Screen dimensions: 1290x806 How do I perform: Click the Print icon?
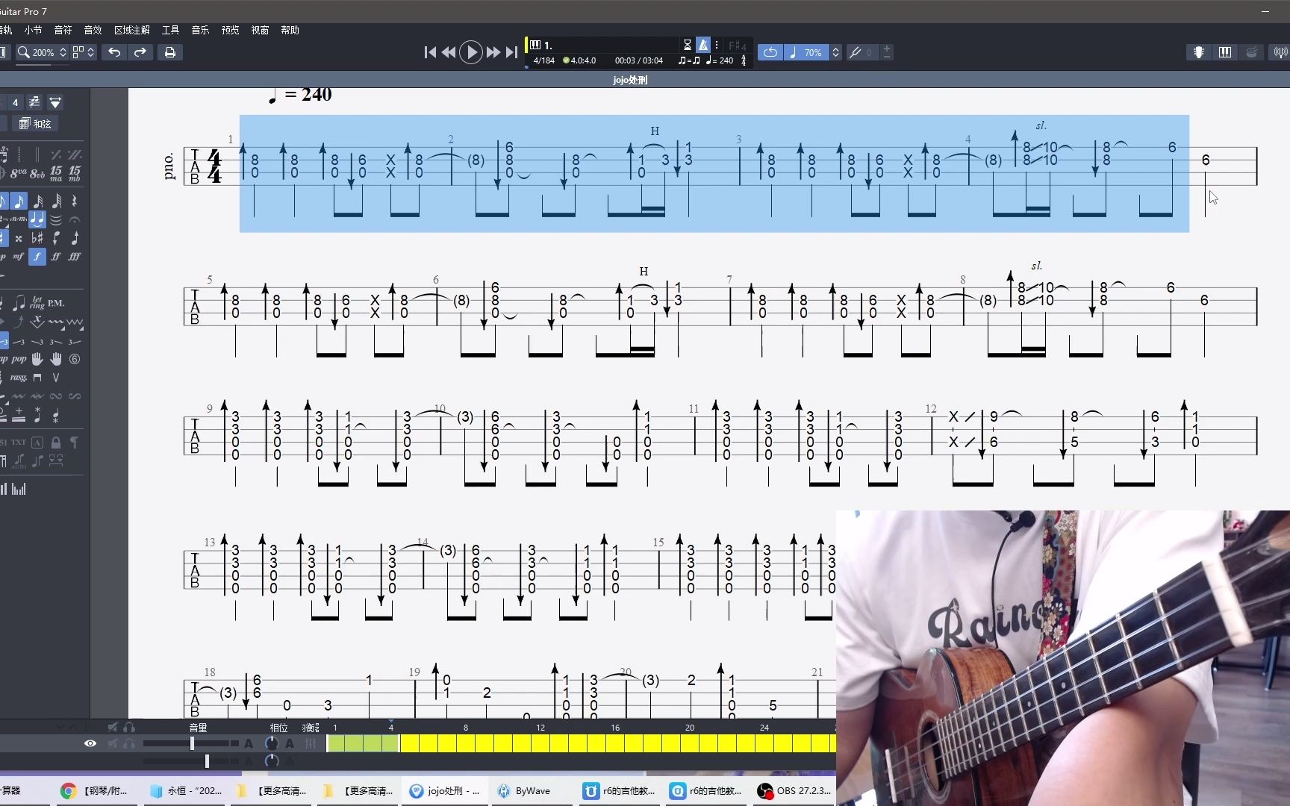click(x=170, y=52)
